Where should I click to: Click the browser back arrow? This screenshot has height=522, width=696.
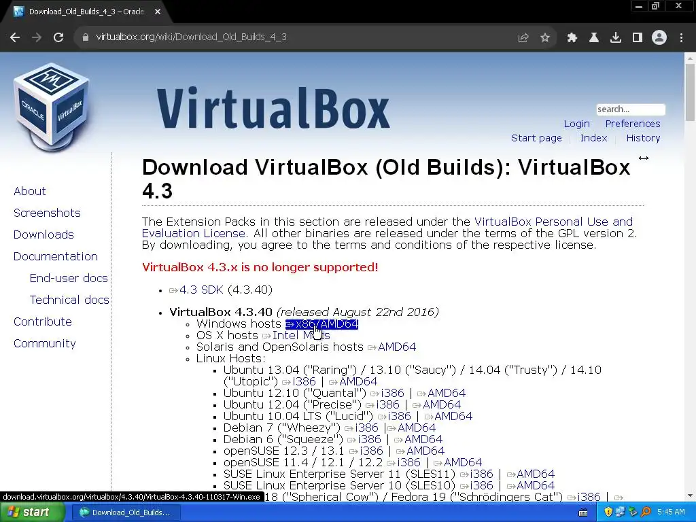15,37
